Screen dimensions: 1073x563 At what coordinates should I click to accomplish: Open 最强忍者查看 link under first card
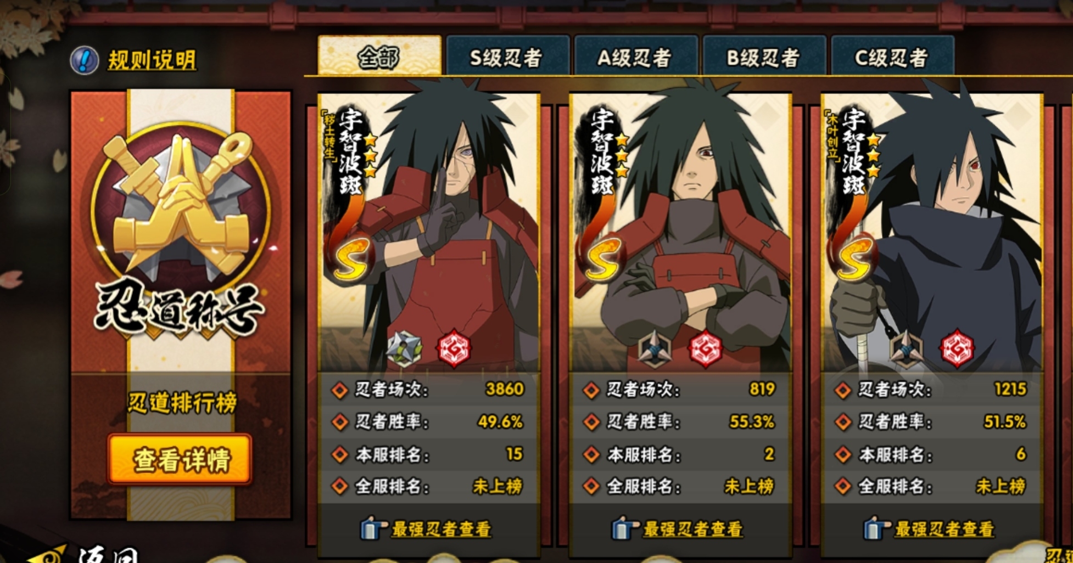coord(441,529)
